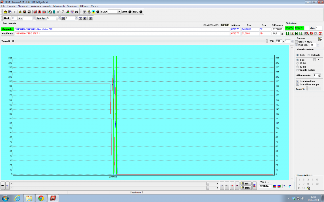Toggle the Usa info driver checkbox

tap(298, 81)
